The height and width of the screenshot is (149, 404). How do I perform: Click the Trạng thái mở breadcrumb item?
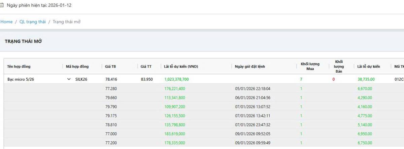(x=67, y=22)
